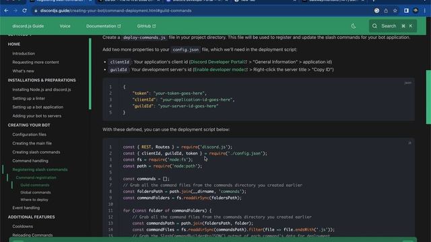The image size is (431, 242).
Task: Go back using the browser back arrow
Action: [x=6, y=11]
